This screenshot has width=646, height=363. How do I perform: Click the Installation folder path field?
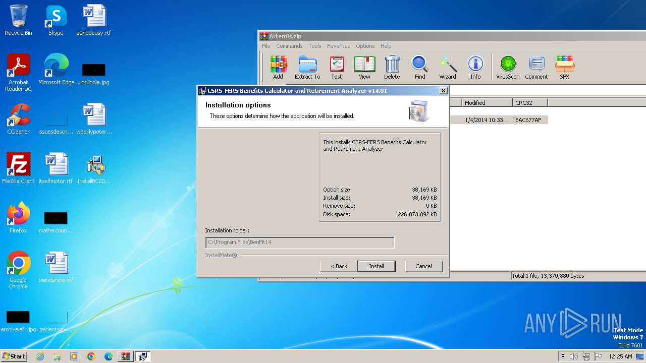click(x=300, y=243)
